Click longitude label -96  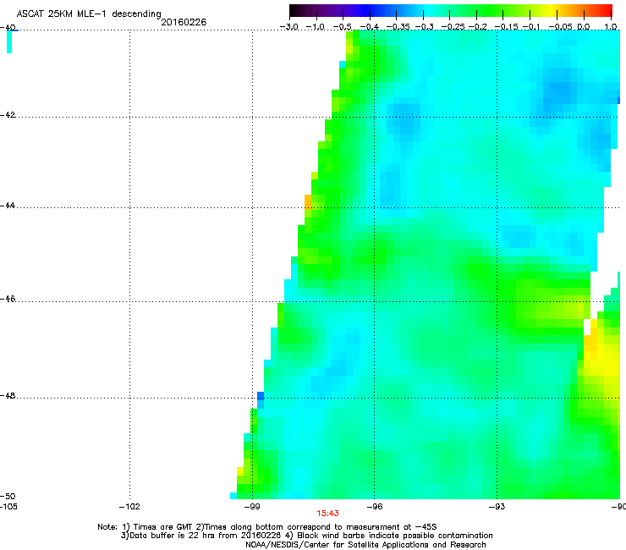tap(375, 507)
